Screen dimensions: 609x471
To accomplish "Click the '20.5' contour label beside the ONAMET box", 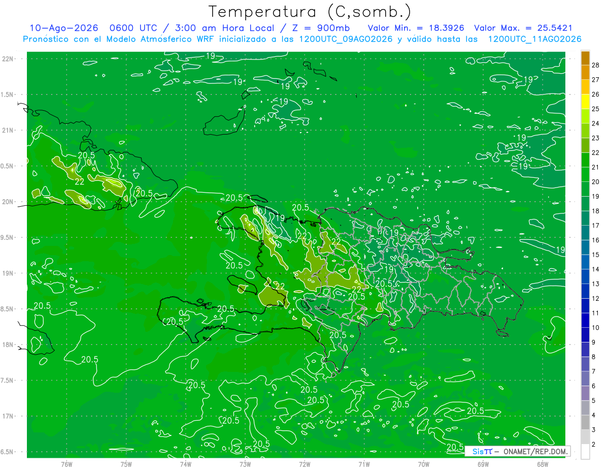I will click(x=455, y=447).
